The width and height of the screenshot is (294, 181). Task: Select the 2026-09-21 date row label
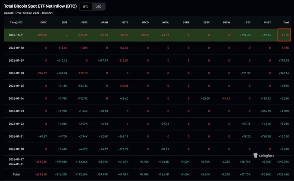click(16, 137)
